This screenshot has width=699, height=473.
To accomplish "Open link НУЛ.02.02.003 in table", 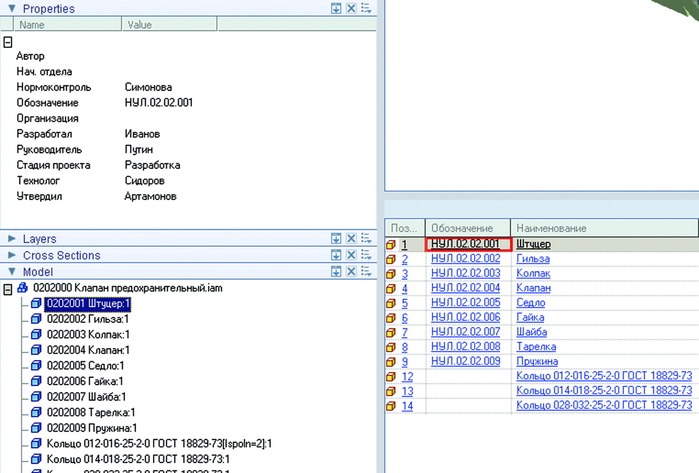I will click(x=466, y=273).
